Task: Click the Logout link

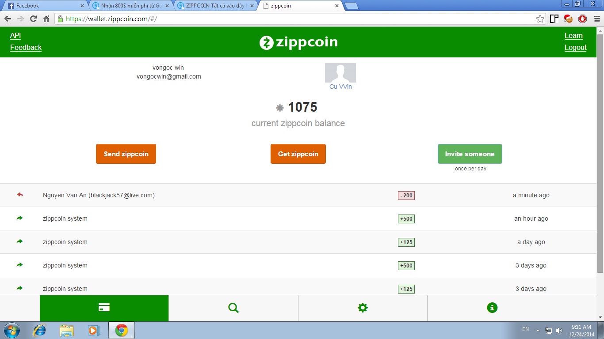Action: coord(576,48)
